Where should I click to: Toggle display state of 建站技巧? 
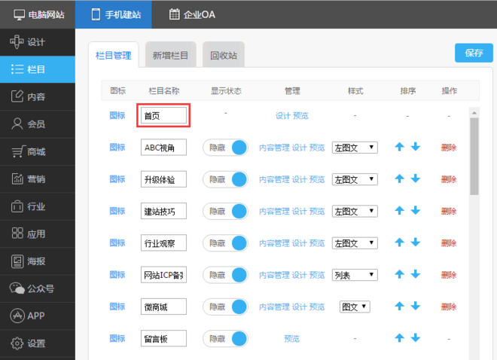click(225, 212)
